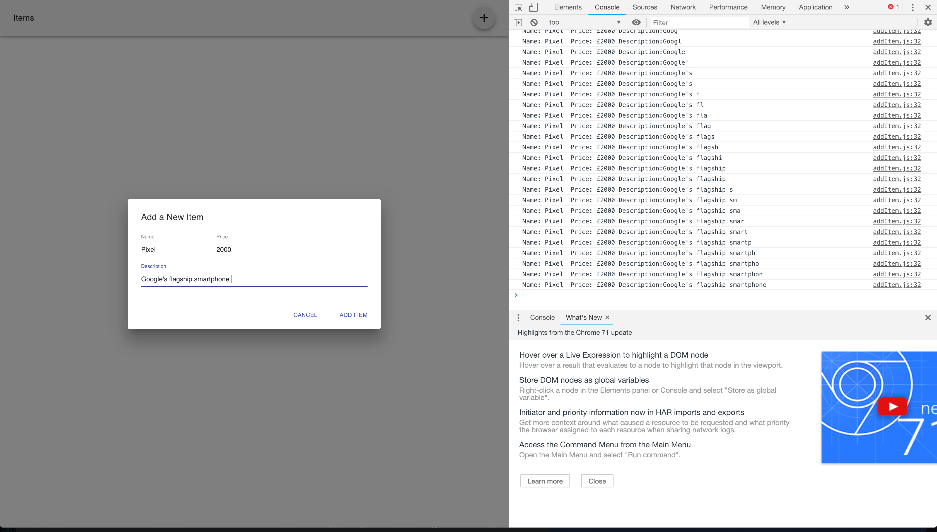Play the Chrome 71 YouTube video thumbnail

(892, 406)
